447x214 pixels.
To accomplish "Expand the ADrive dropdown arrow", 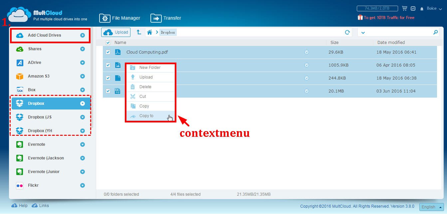I will [83, 63].
